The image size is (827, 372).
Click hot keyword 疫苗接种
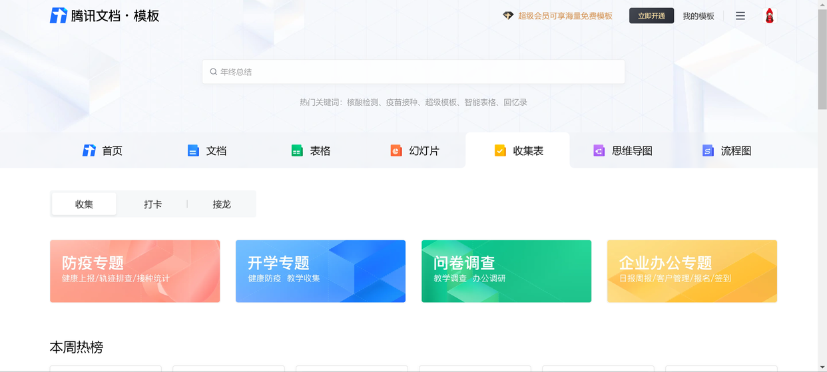[x=402, y=102]
